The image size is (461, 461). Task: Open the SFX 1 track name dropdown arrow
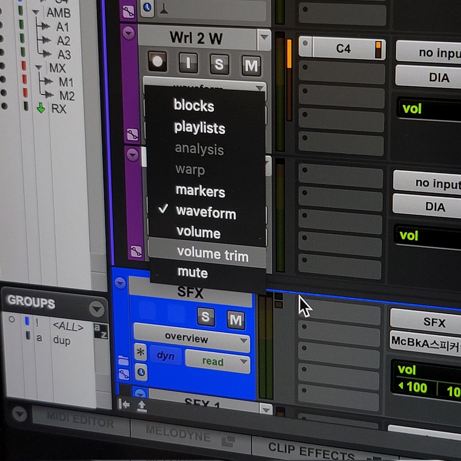pos(266,410)
